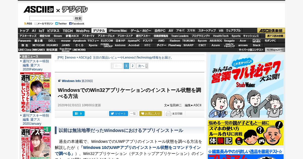Open 週刊アスキー特別編集 2020February link
303x159 pixels.
pyautogui.click(x=36, y=65)
